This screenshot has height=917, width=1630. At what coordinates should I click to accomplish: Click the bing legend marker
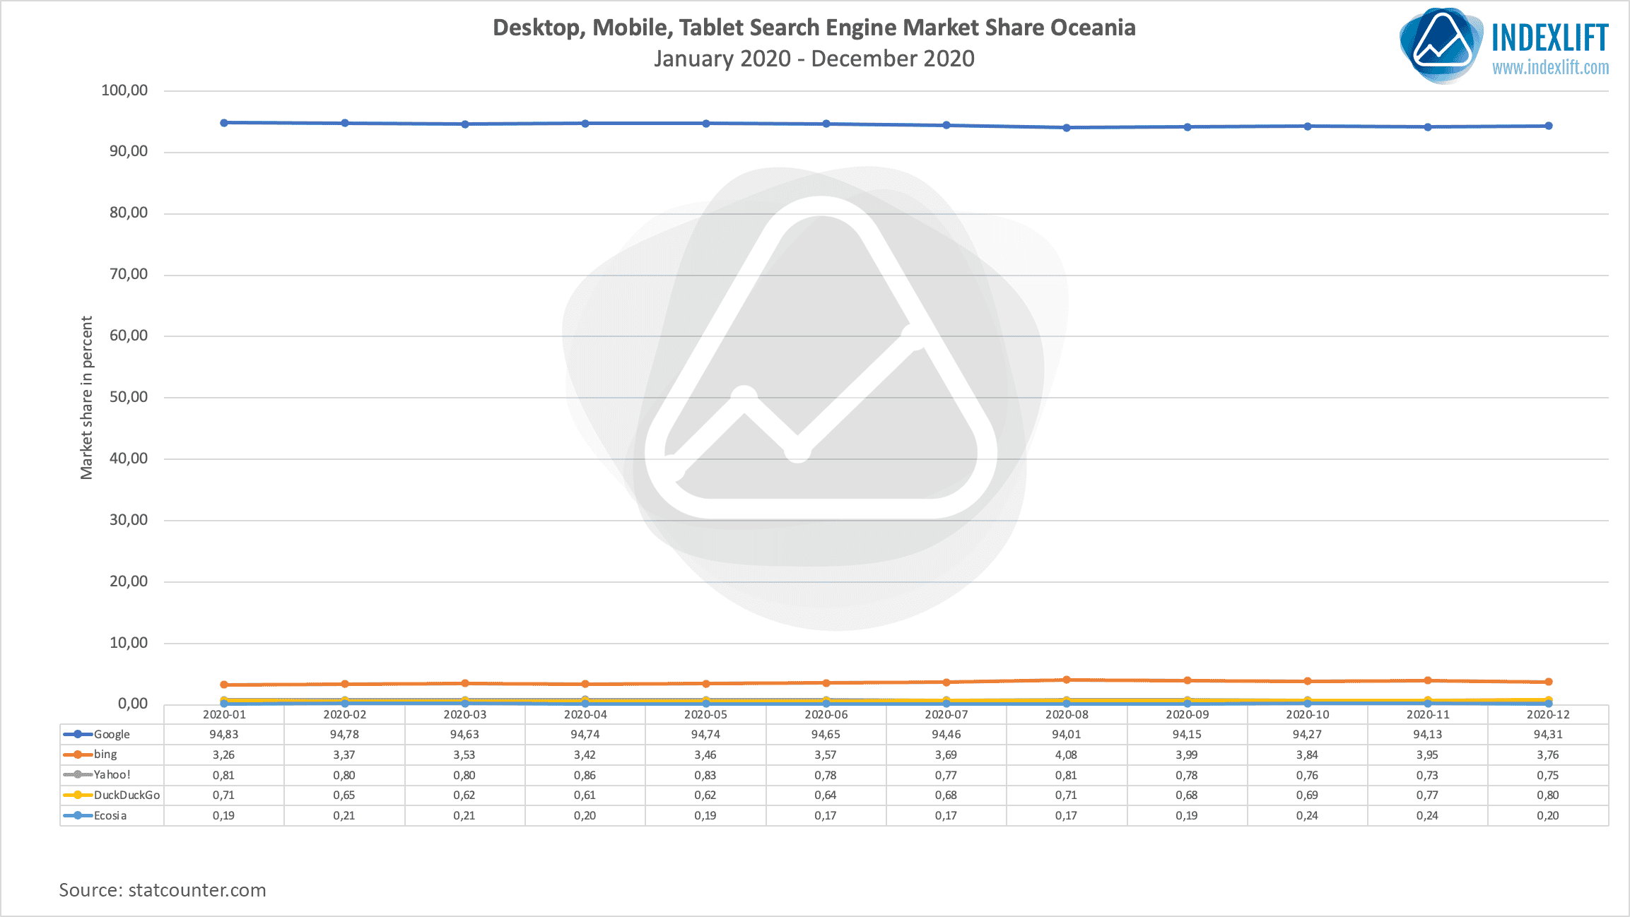[x=78, y=755]
